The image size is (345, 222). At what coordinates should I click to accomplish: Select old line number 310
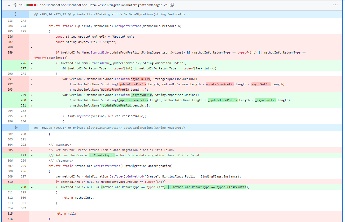coord(10,182)
